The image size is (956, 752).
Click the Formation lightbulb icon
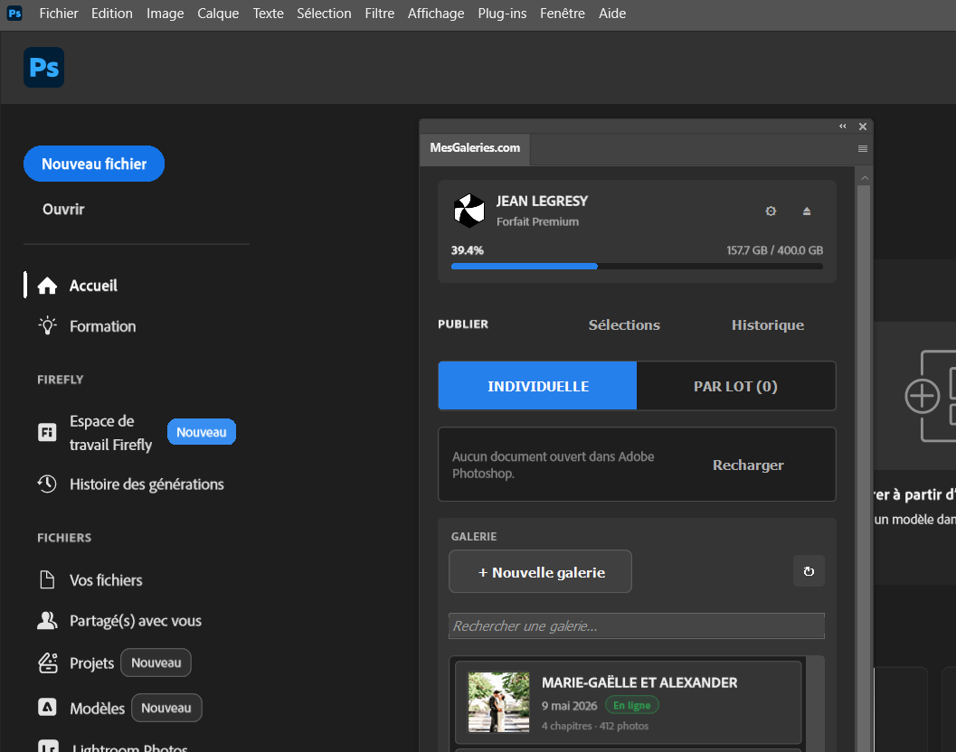point(47,326)
